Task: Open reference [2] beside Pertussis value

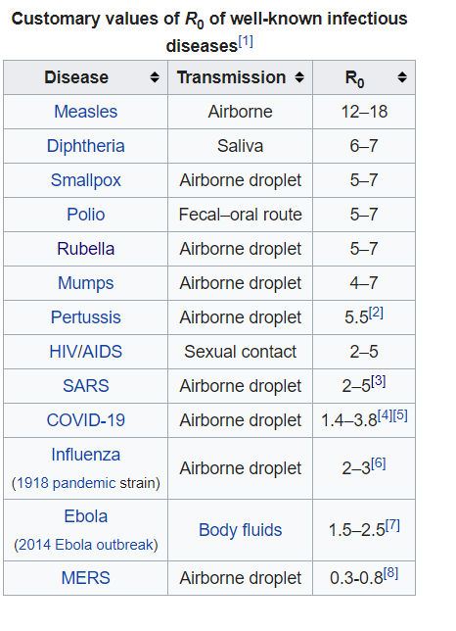Action: click(376, 313)
